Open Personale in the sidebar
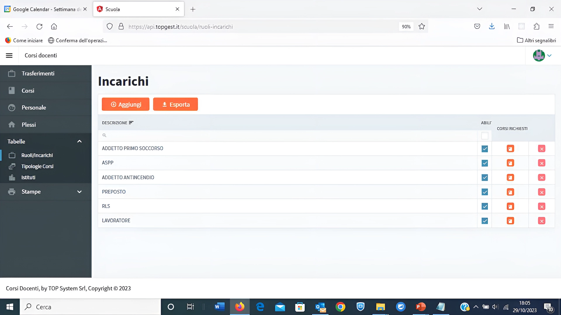 pyautogui.click(x=46, y=108)
